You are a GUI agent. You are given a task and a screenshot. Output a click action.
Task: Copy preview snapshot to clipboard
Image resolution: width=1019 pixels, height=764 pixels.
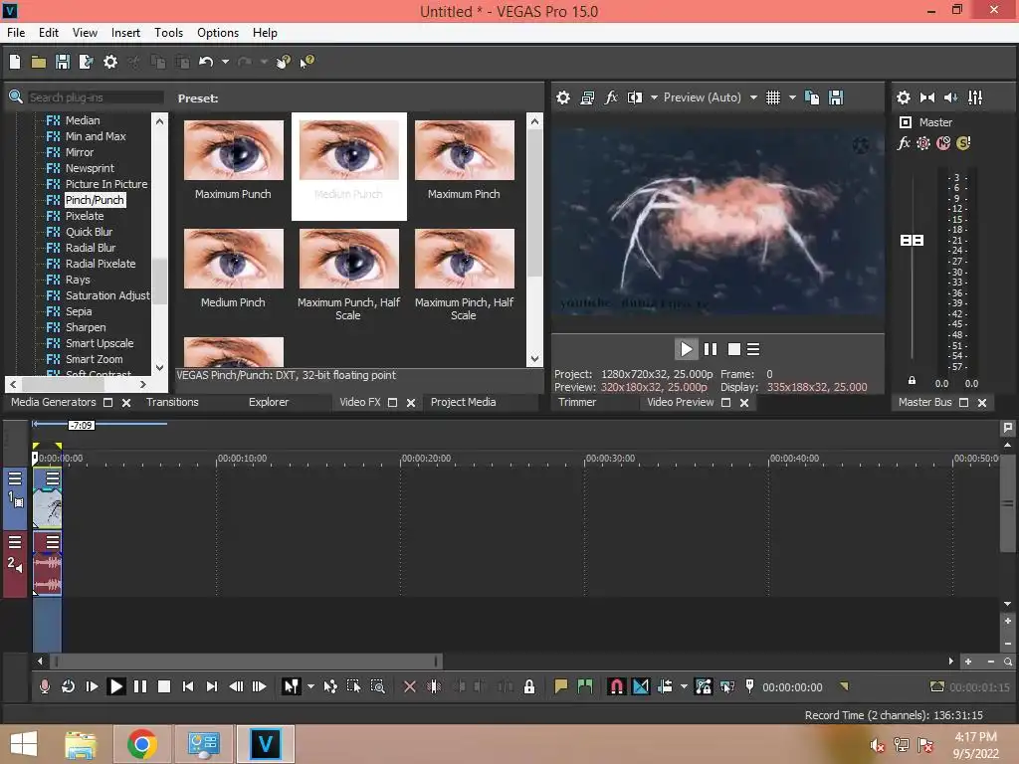click(x=812, y=97)
